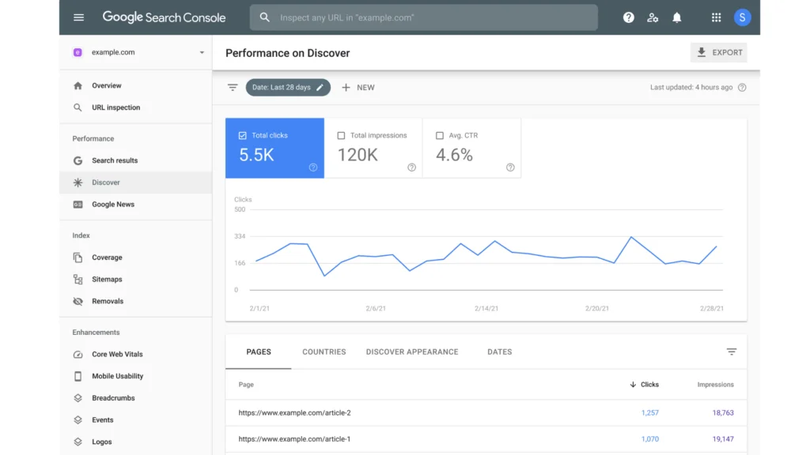Image resolution: width=810 pixels, height=455 pixels.
Task: Click help icon in Total impressions card
Action: [411, 167]
